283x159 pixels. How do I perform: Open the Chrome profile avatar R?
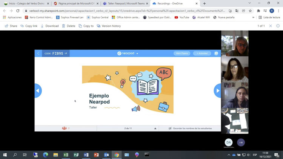(x=272, y=11)
